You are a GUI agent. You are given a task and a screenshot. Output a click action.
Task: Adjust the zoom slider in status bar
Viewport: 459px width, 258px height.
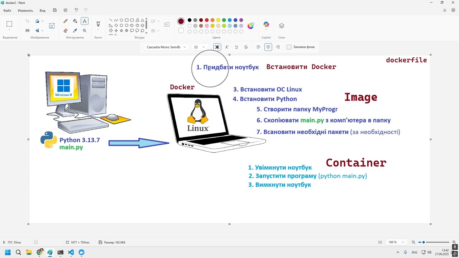[434, 242]
